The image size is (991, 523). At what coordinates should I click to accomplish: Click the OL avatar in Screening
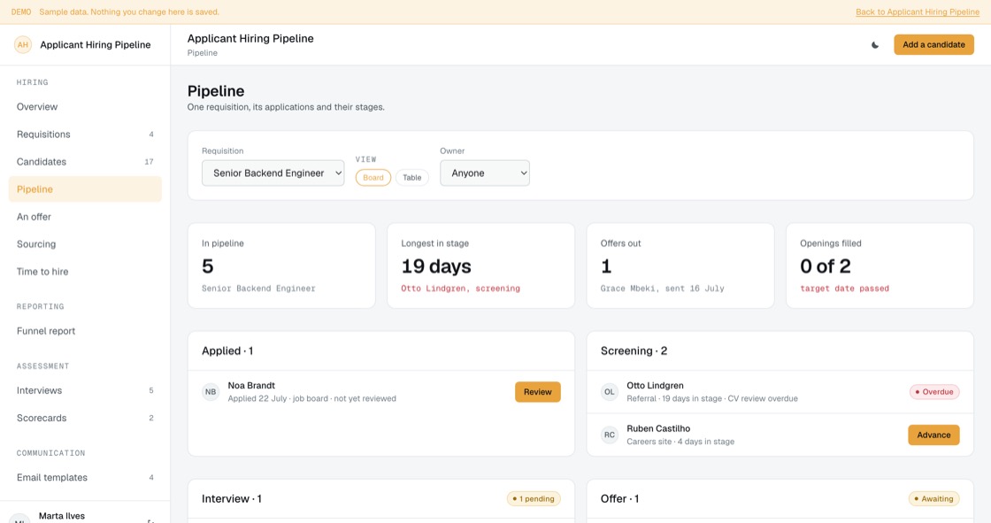[x=610, y=392]
